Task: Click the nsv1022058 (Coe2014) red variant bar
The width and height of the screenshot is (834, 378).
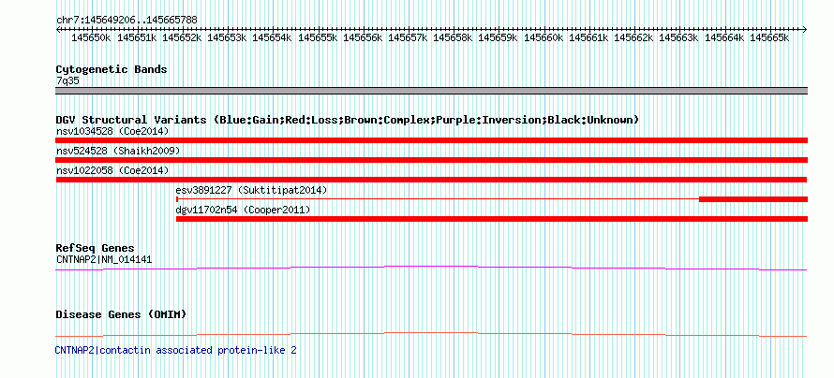Action: 431,180
